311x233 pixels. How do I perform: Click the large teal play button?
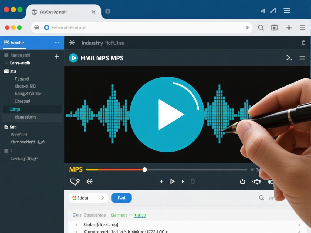[167, 114]
